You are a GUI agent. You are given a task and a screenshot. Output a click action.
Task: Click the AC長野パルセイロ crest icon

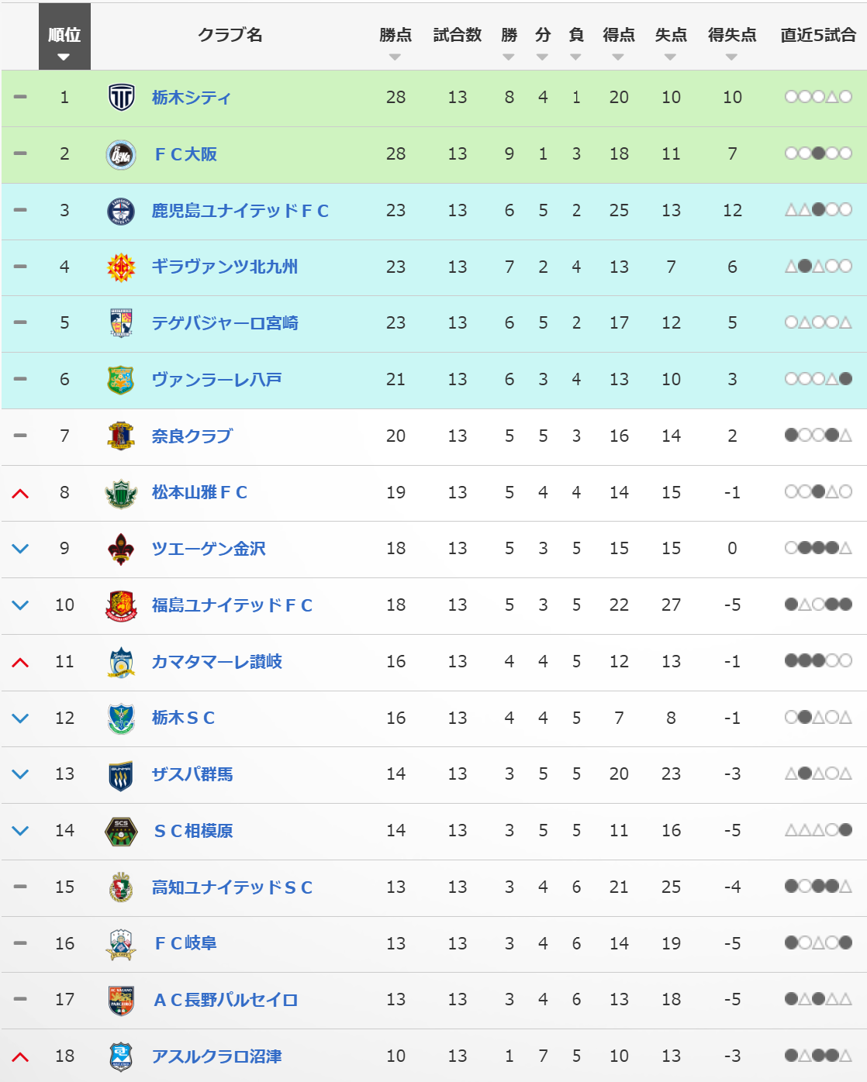coord(121,1001)
